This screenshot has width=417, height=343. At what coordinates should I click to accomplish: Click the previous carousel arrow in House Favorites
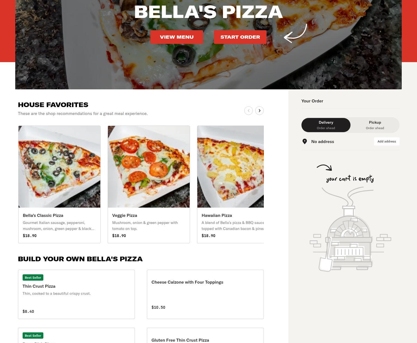coord(249,111)
